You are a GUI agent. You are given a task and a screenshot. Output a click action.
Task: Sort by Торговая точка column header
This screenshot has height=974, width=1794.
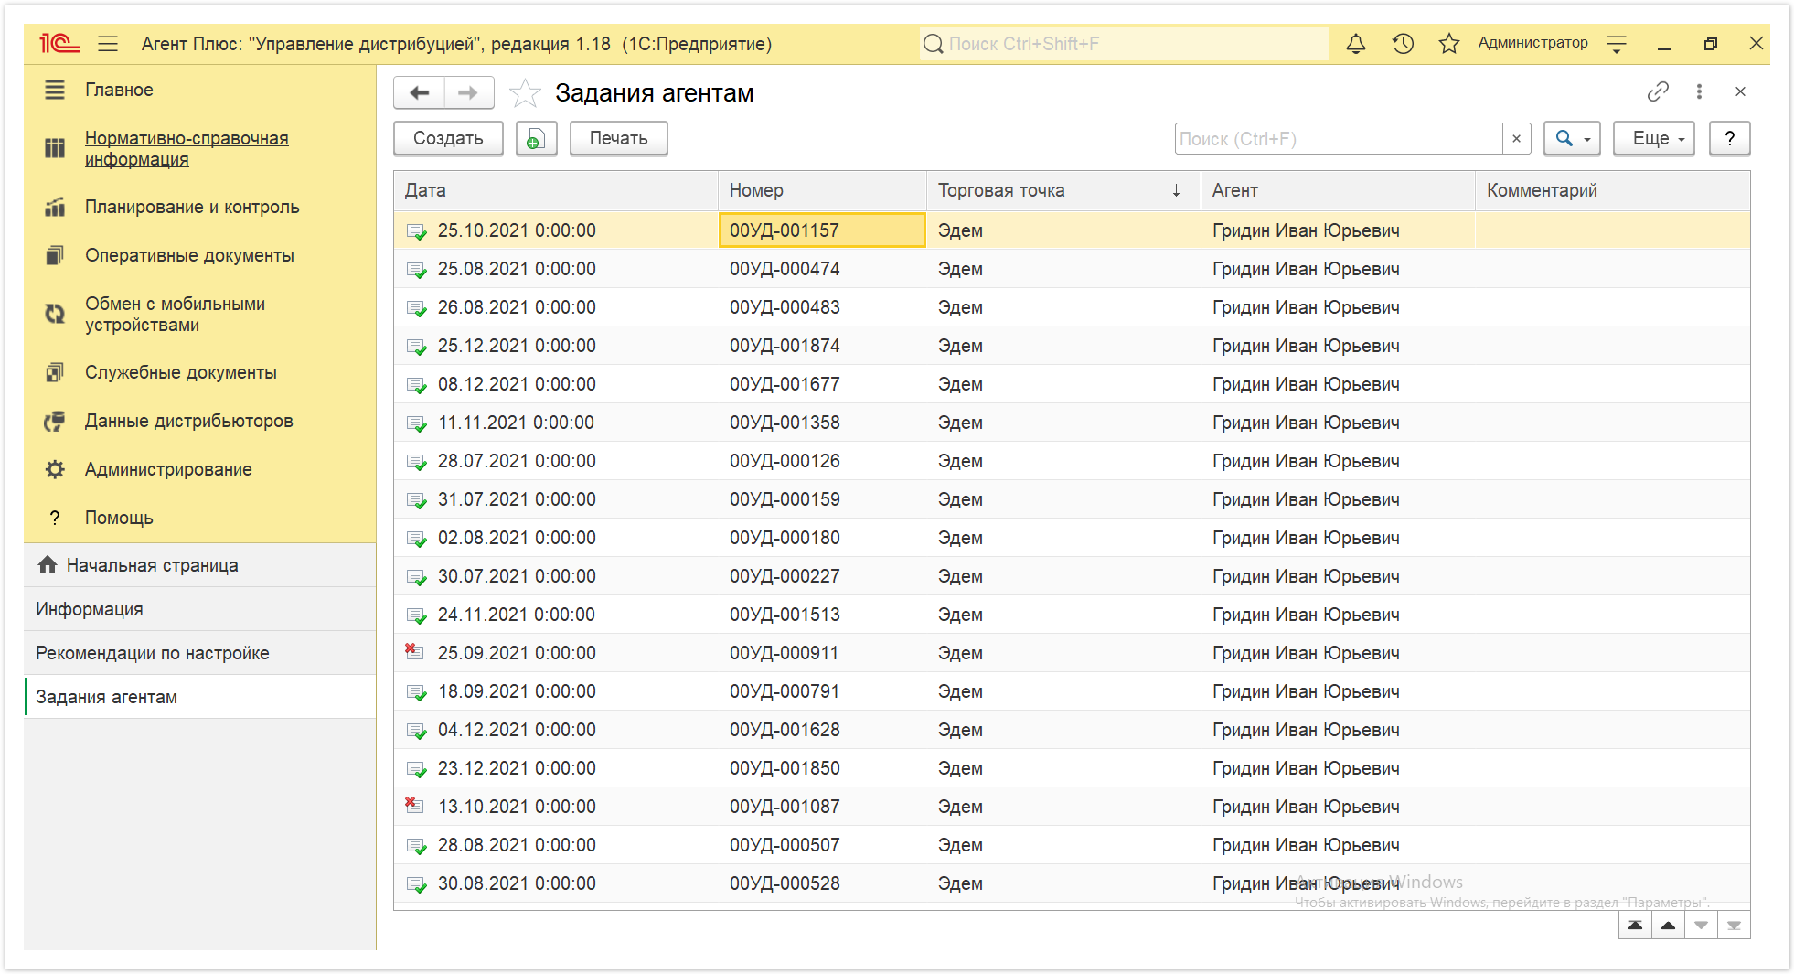[1063, 190]
